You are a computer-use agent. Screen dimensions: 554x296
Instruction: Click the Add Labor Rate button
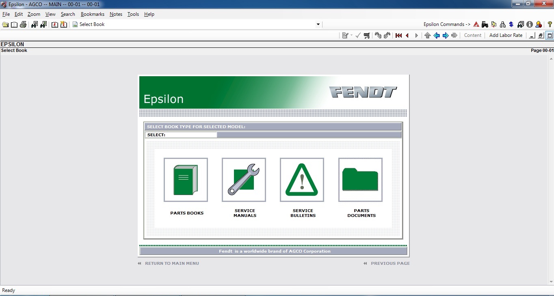tap(506, 35)
